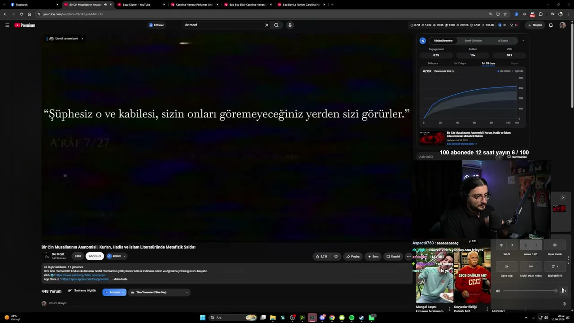Start voice search with the microphone

tap(290, 25)
